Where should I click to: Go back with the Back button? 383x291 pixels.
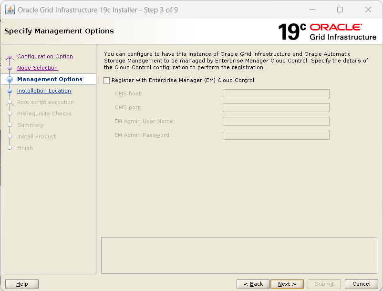[x=253, y=284]
